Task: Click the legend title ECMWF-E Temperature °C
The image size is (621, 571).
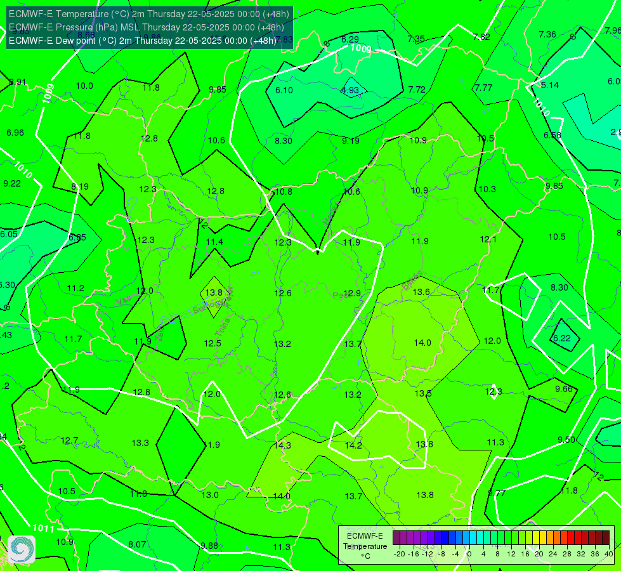Action: point(365,546)
